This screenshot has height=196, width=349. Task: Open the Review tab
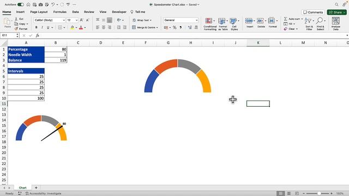[x=89, y=12]
